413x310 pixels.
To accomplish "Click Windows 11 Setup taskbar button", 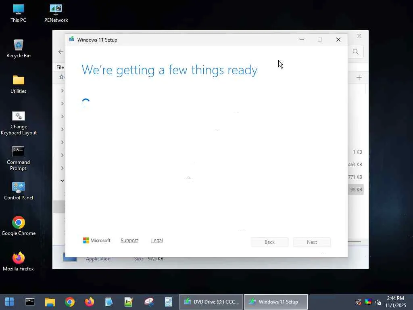I will click(276, 302).
